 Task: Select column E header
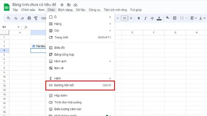[132, 32]
